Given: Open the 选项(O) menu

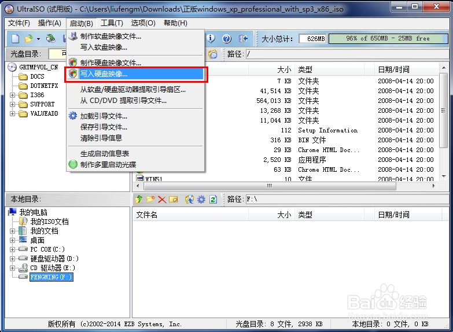Looking at the screenshot, I should (x=143, y=23).
